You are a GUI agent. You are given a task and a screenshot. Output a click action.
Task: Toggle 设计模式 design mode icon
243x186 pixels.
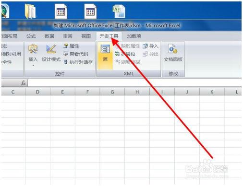(x=51, y=49)
